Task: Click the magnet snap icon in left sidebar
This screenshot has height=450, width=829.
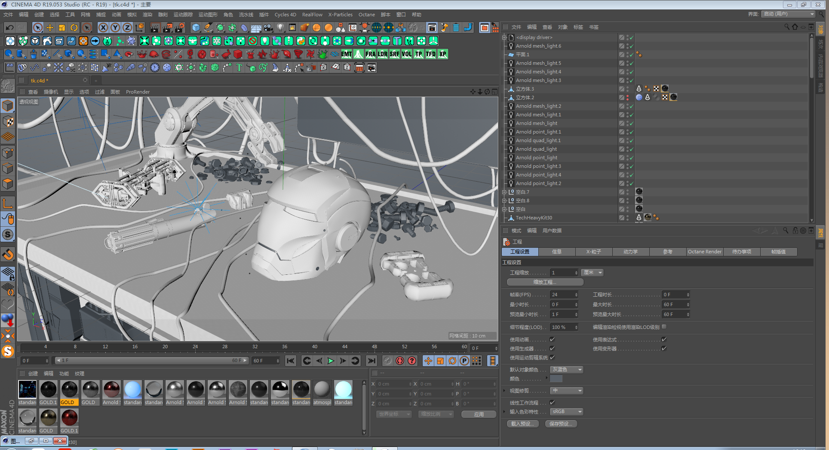Action: click(8, 255)
